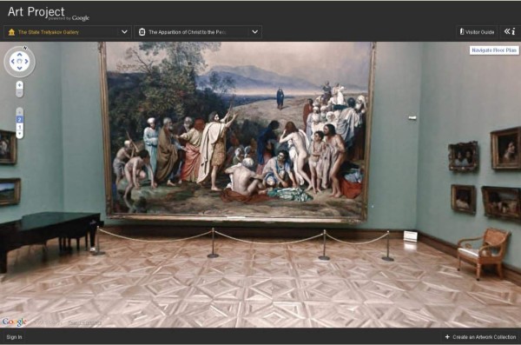Click the artwork frame icon in the dropdown
The height and width of the screenshot is (345, 521).
(x=142, y=32)
